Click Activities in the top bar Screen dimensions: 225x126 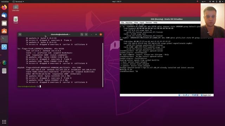click(5, 1)
